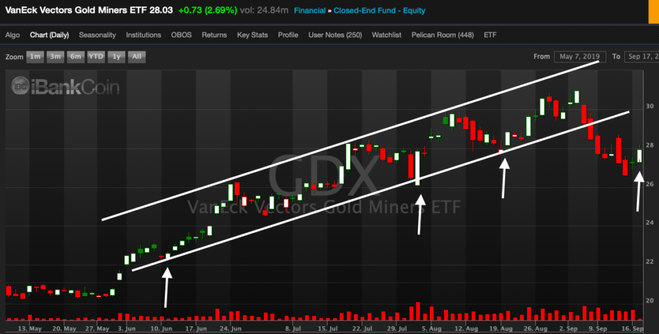Edit the To date field

coord(642,56)
